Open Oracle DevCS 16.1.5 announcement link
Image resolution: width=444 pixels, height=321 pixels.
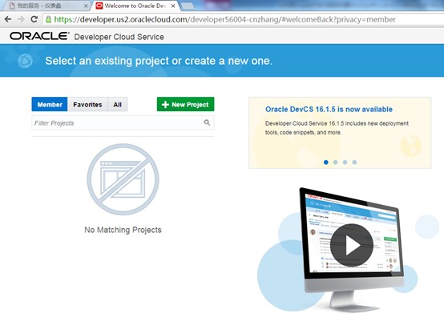[x=329, y=109]
